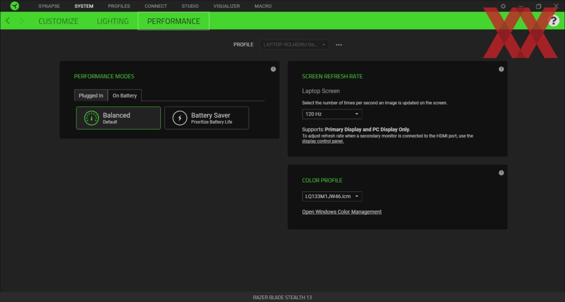The image size is (565, 302).
Task: Open the settings gear
Action: click(503, 6)
